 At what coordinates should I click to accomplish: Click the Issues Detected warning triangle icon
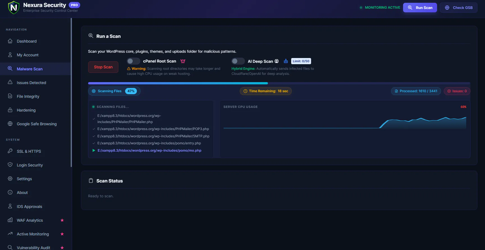click(10, 82)
